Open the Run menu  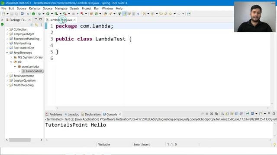pos(97,9)
